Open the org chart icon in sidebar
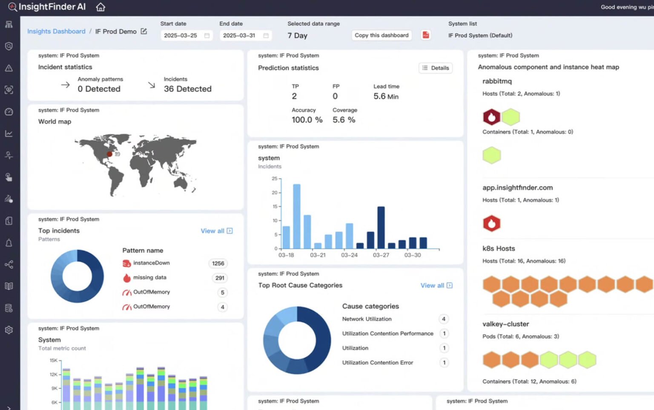This screenshot has width=654, height=410. [9, 24]
